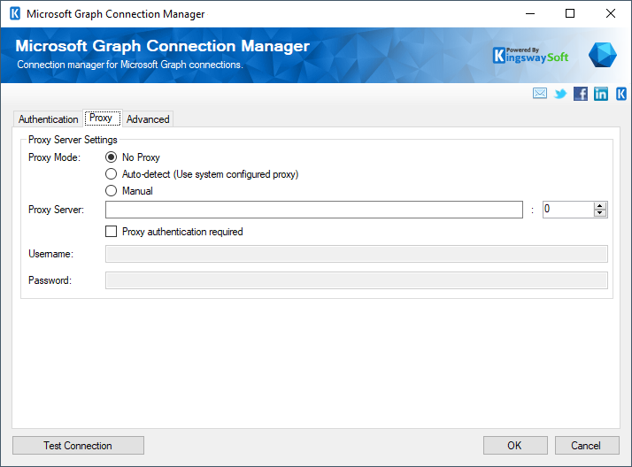This screenshot has height=467, width=632.
Task: Click the proxy port number field
Action: tap(568, 210)
